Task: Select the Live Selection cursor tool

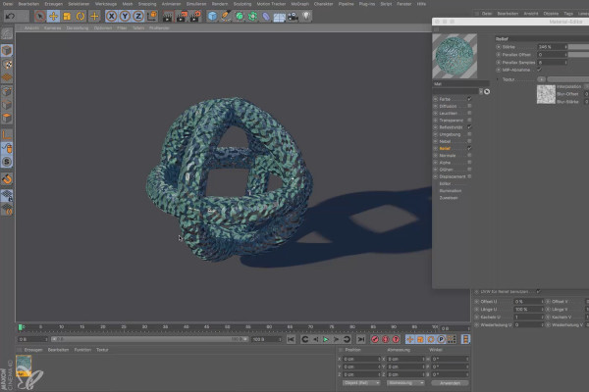Action: pyautogui.click(x=40, y=16)
